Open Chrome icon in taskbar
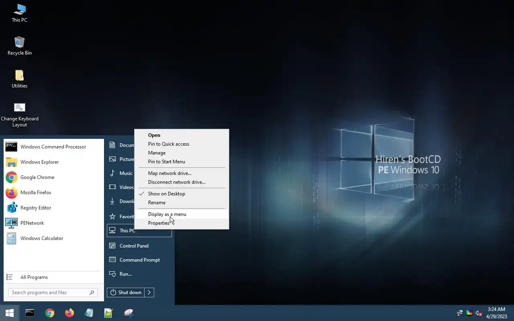Image resolution: width=514 pixels, height=321 pixels. point(50,313)
